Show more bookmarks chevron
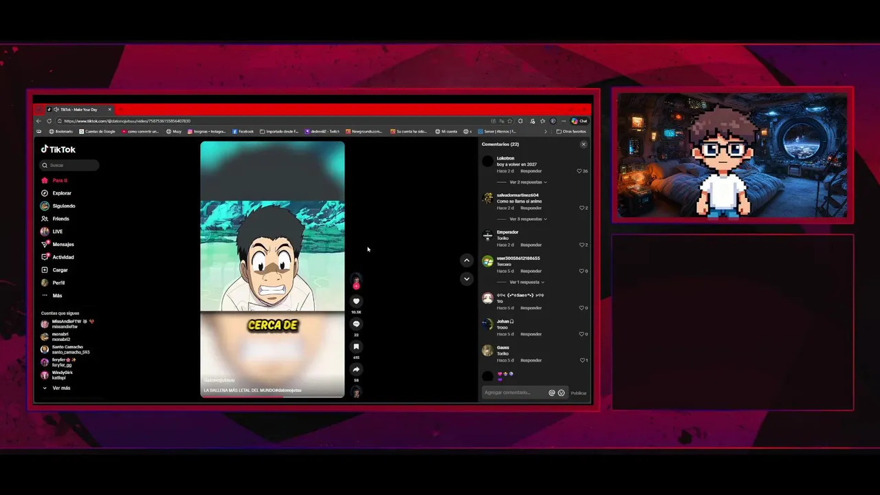The width and height of the screenshot is (880, 495). (546, 131)
